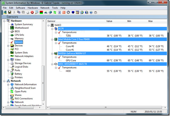This screenshot has height=116, width=170.
Task: Expand the Video tree node
Action: (8, 60)
